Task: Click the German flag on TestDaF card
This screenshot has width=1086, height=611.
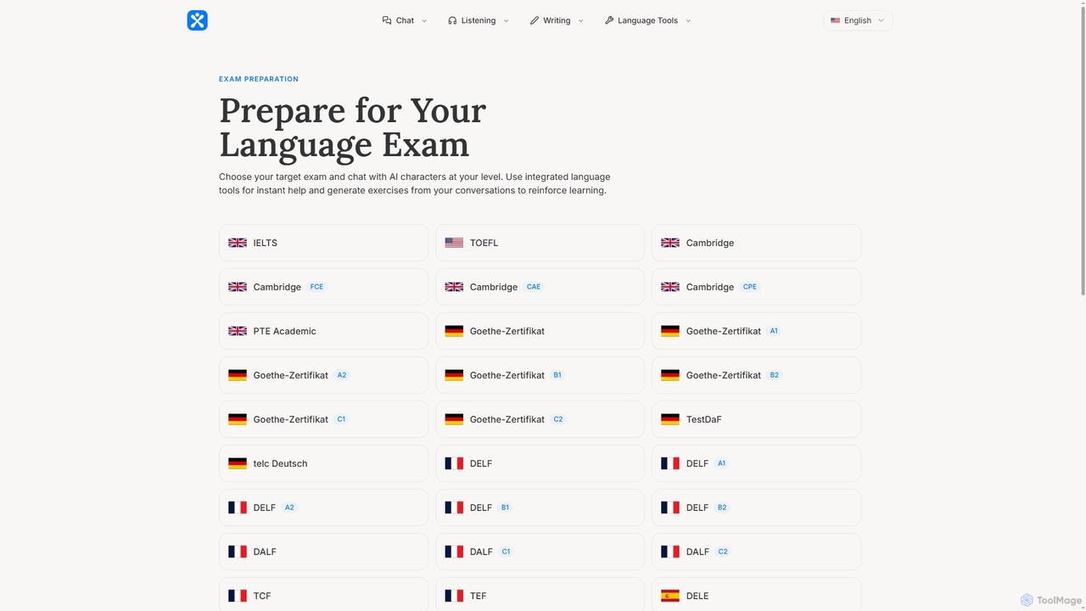Action: 670,419
